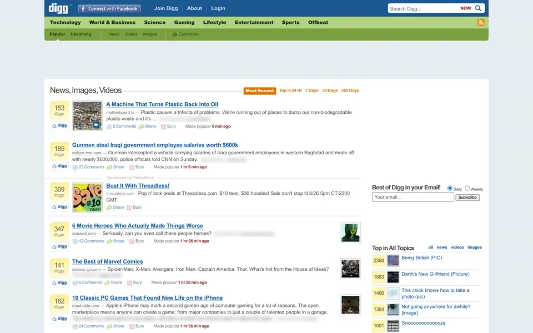Open the Science topic
533x333 pixels.
[155, 22]
